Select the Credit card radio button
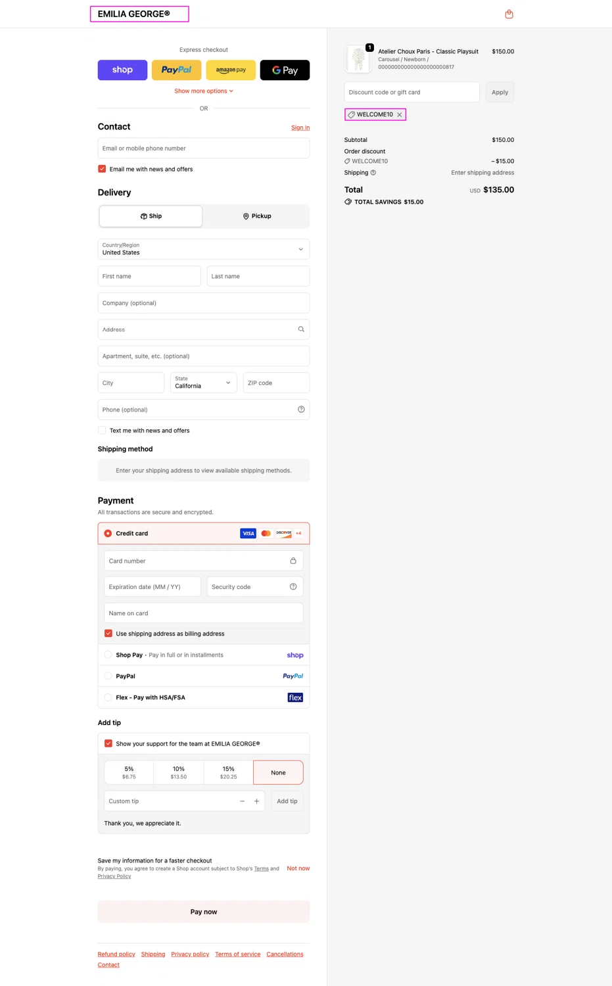 coord(108,533)
